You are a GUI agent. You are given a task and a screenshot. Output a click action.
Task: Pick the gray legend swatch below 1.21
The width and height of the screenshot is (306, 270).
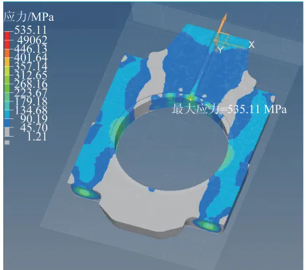click(x=7, y=142)
